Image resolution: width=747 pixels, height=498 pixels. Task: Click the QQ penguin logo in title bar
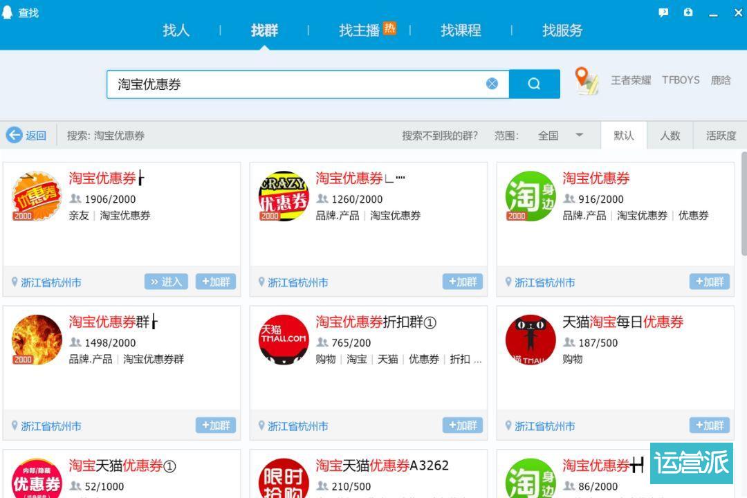coord(7,12)
